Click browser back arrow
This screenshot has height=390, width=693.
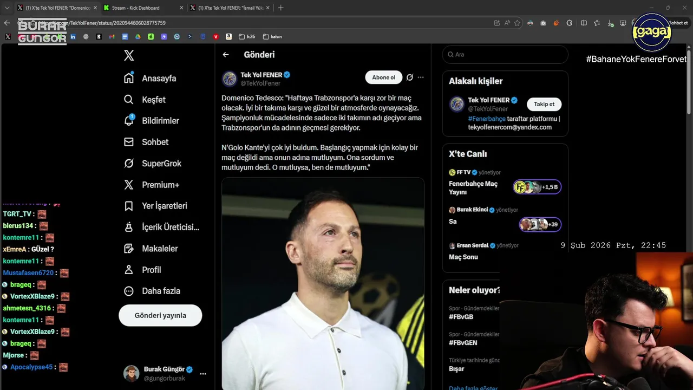click(7, 23)
